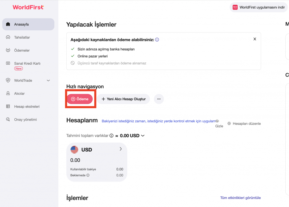
Task: Click the info icon next to Beklemede
Action: pyautogui.click(x=88, y=175)
